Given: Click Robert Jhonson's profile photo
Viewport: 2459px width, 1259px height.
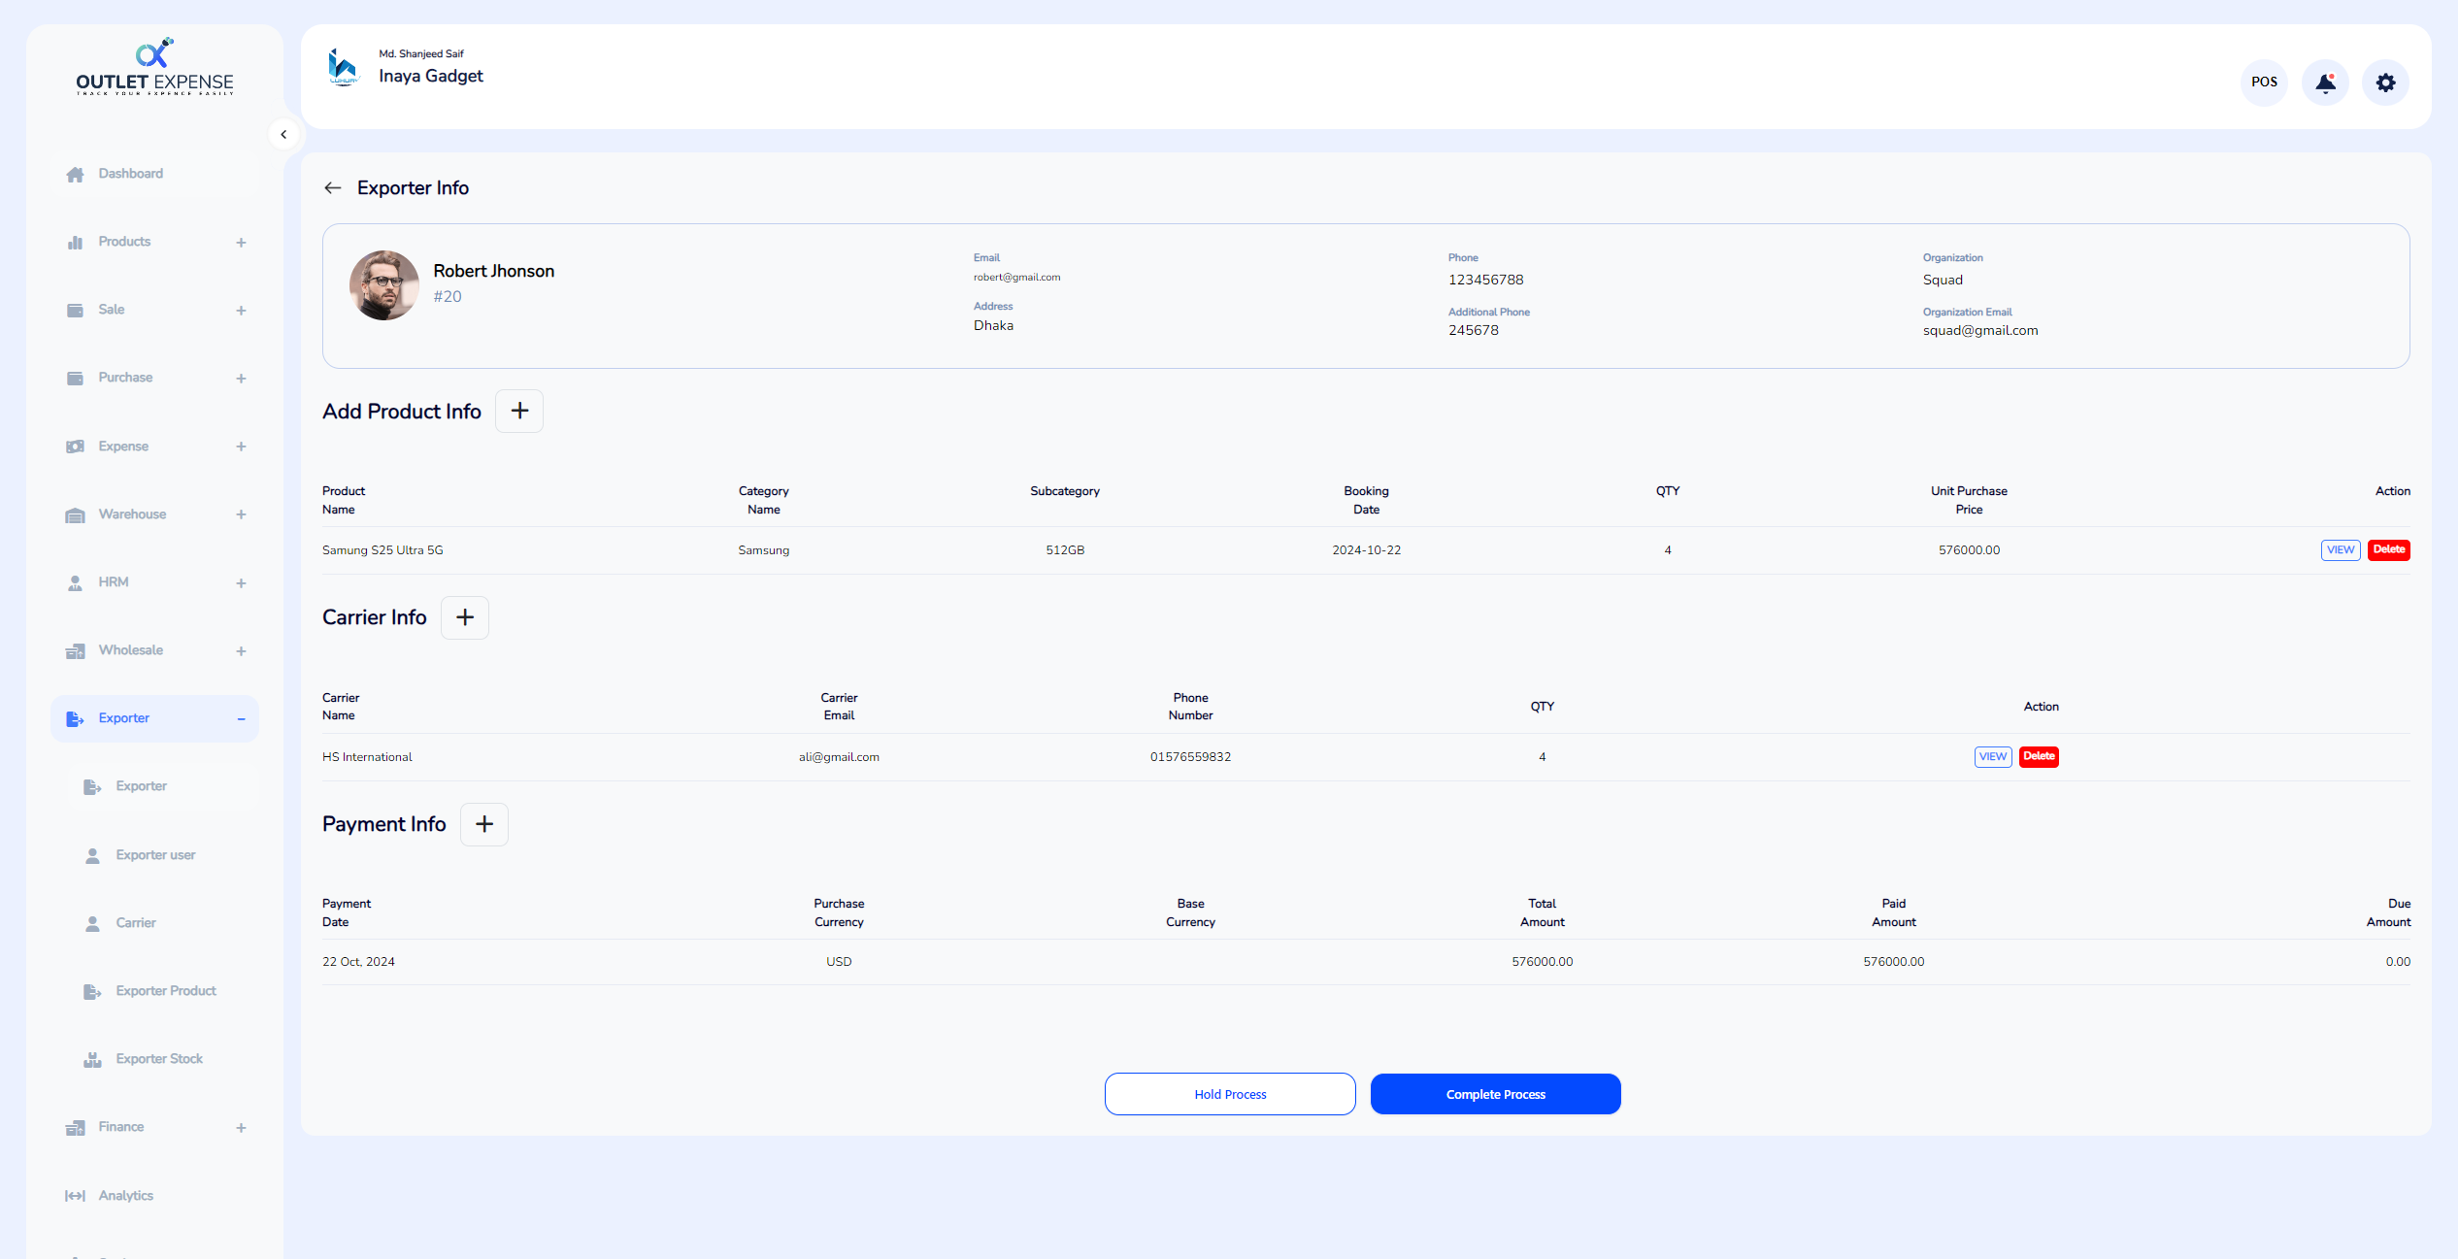Looking at the screenshot, I should pyautogui.click(x=384, y=285).
